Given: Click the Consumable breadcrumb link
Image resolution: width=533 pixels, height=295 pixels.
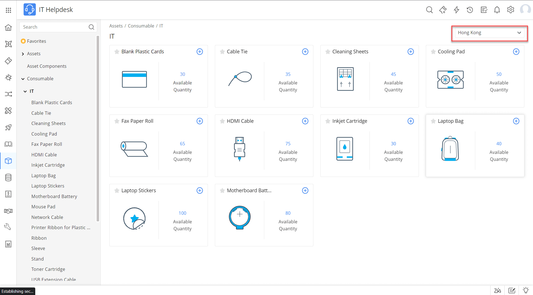Looking at the screenshot, I should click(141, 26).
